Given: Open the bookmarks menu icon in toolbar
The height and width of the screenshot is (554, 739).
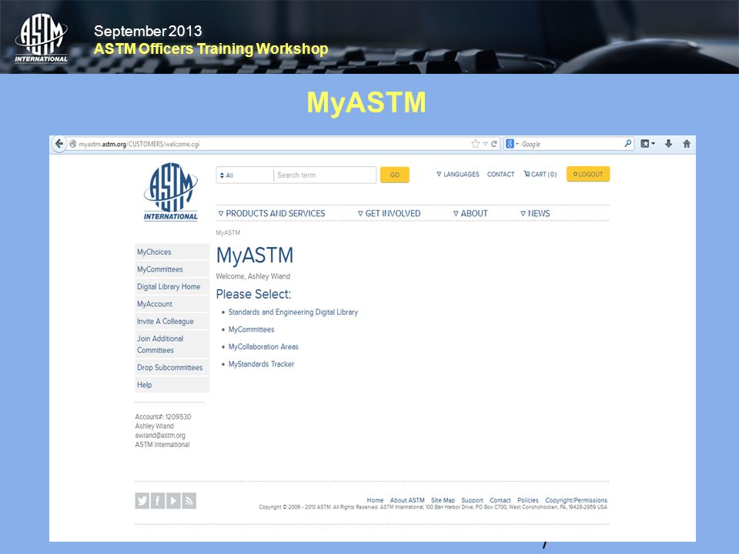Looking at the screenshot, I should tap(647, 144).
